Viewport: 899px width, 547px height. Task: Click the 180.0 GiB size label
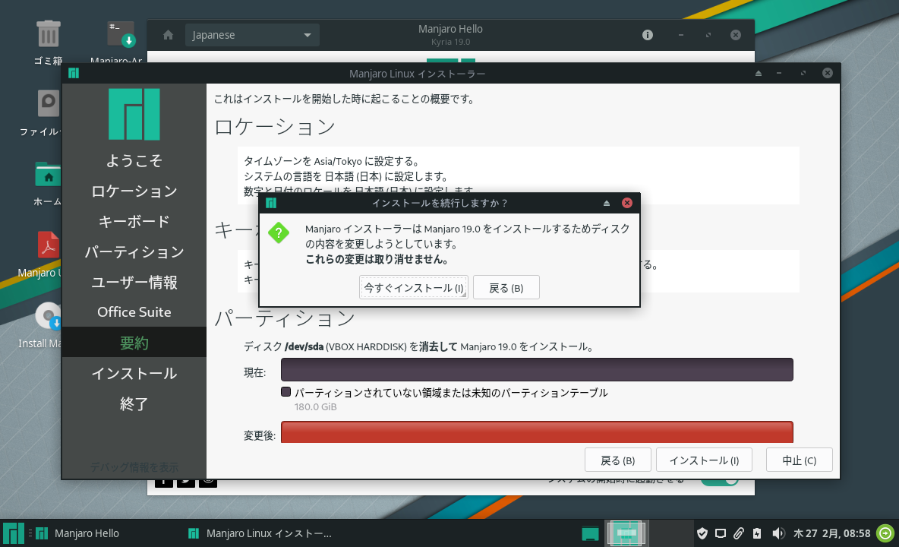pos(315,407)
